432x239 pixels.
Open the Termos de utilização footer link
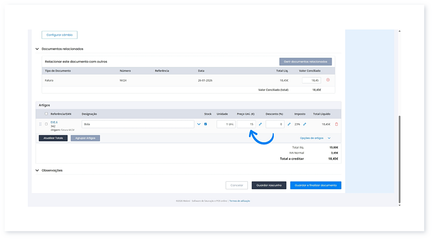[240, 201]
